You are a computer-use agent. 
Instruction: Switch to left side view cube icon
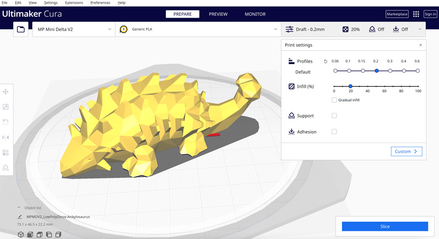49,235
